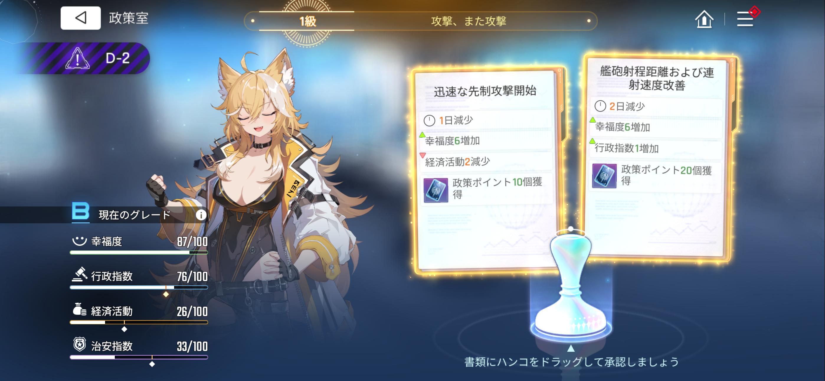Click the 幸福度 progress bar
The height and width of the screenshot is (381, 825).
point(139,253)
